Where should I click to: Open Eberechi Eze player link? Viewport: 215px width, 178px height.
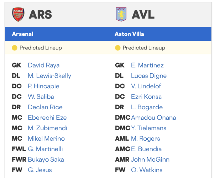[x=47, y=117]
